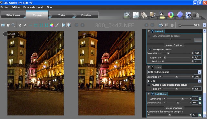Viewport: 207px width, 119px height.
Task: Open the Espace de travail menu
Action: click(x=33, y=7)
